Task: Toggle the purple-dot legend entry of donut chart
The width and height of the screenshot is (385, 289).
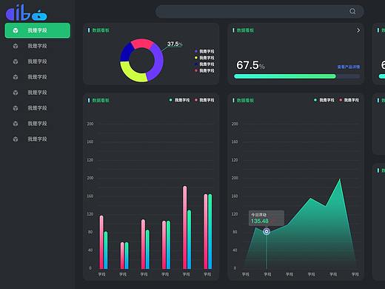Action: tap(204, 51)
